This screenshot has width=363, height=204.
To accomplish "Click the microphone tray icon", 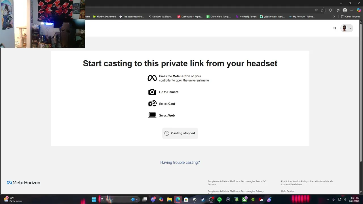I will click(334, 199).
